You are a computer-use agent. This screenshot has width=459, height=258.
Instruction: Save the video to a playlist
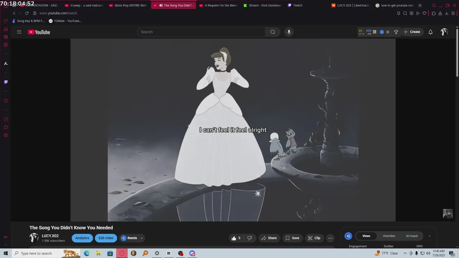(x=292, y=238)
